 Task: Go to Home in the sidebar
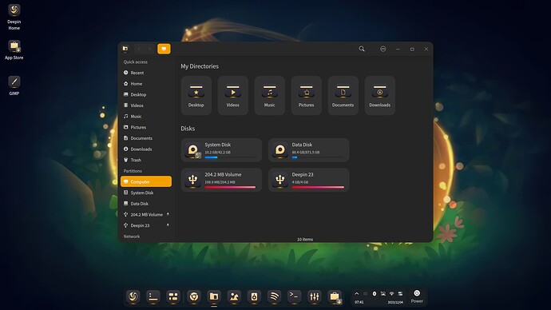pyautogui.click(x=146, y=84)
